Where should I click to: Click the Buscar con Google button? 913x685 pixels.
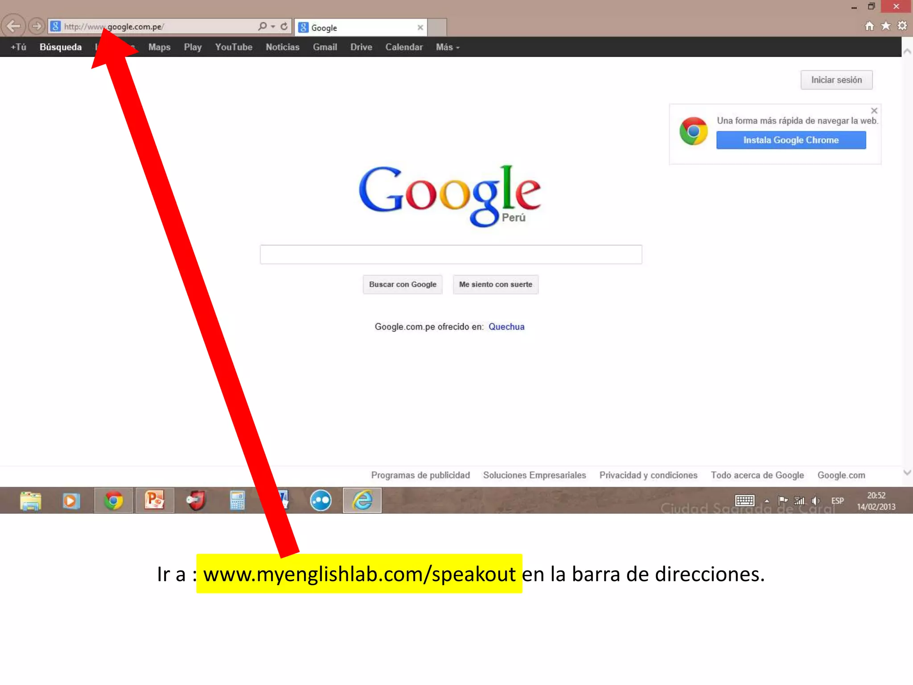(x=403, y=285)
